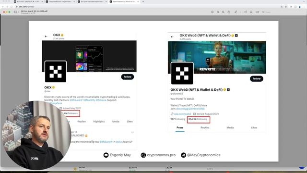Select the Replies tab on OKX profile
The width and height of the screenshot is (307, 173).
pos(82,122)
